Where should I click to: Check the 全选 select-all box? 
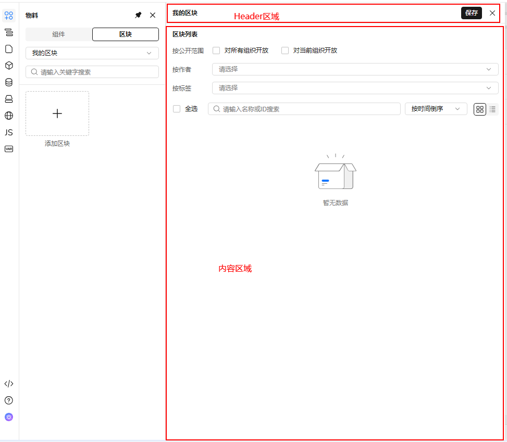(176, 108)
